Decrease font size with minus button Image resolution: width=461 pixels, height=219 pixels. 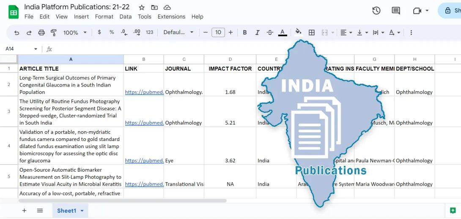coord(206,32)
